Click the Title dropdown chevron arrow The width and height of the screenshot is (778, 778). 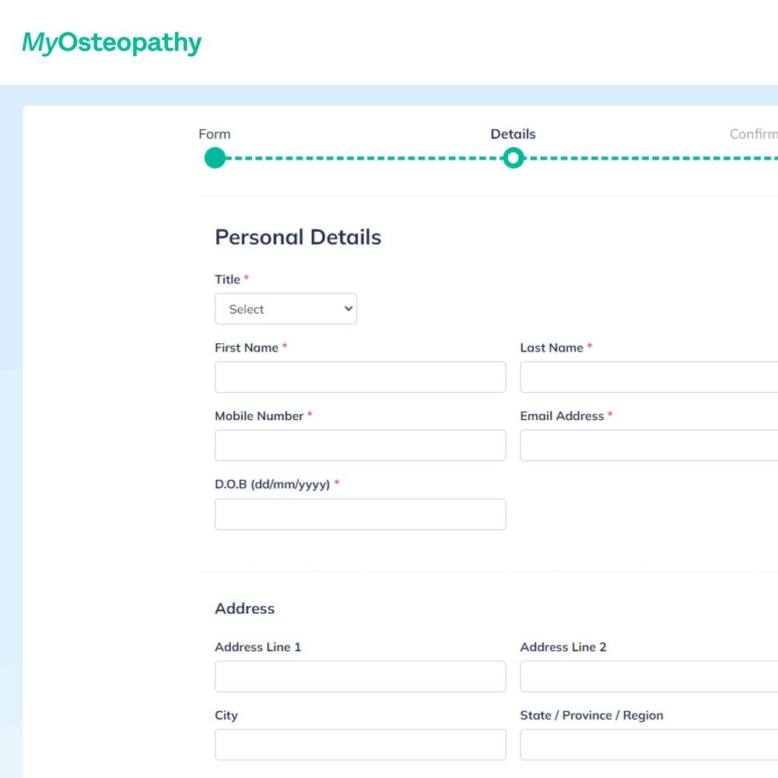(x=349, y=309)
